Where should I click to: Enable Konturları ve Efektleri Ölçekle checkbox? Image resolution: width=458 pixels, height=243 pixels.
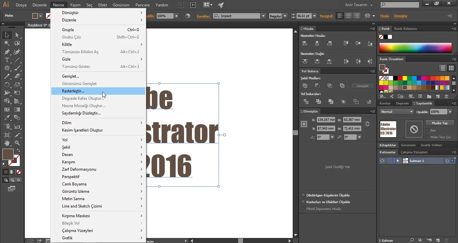pos(303,202)
